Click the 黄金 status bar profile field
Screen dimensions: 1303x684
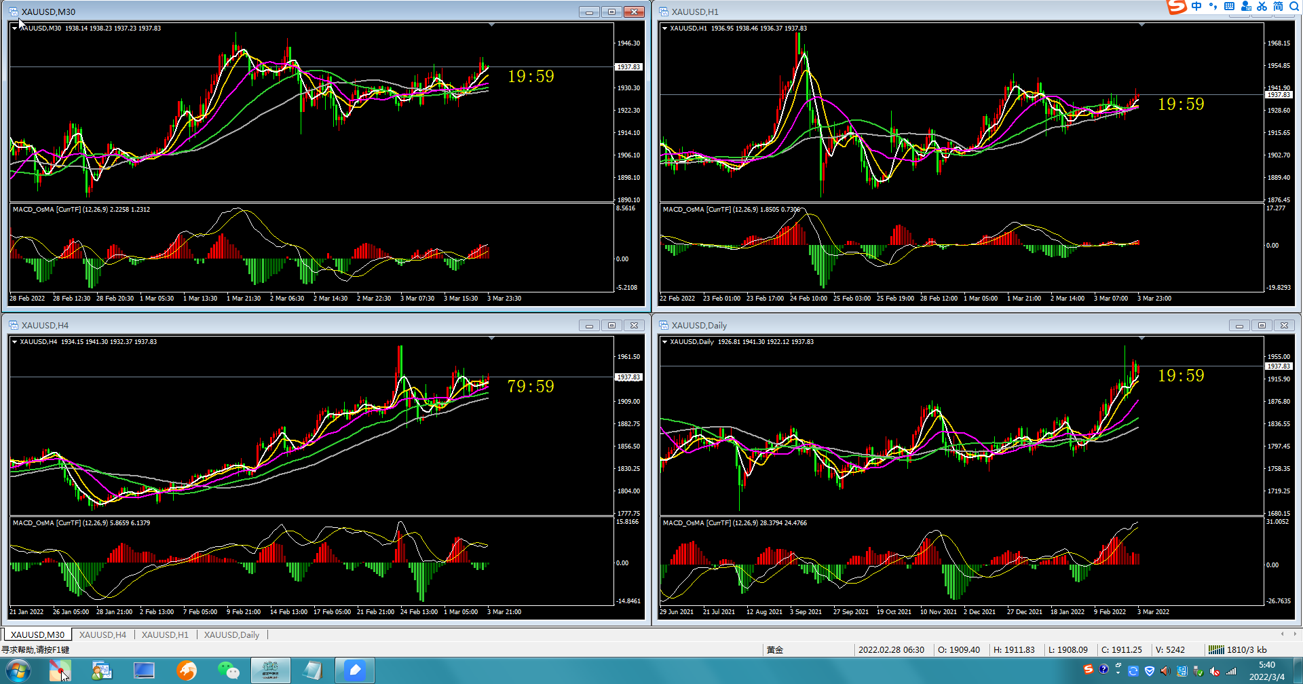pos(774,650)
